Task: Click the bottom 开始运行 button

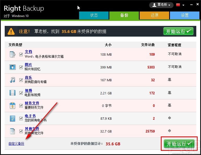Action: point(179,143)
